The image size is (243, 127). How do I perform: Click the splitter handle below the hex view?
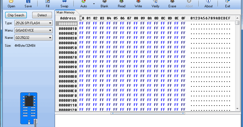click(x=148, y=113)
